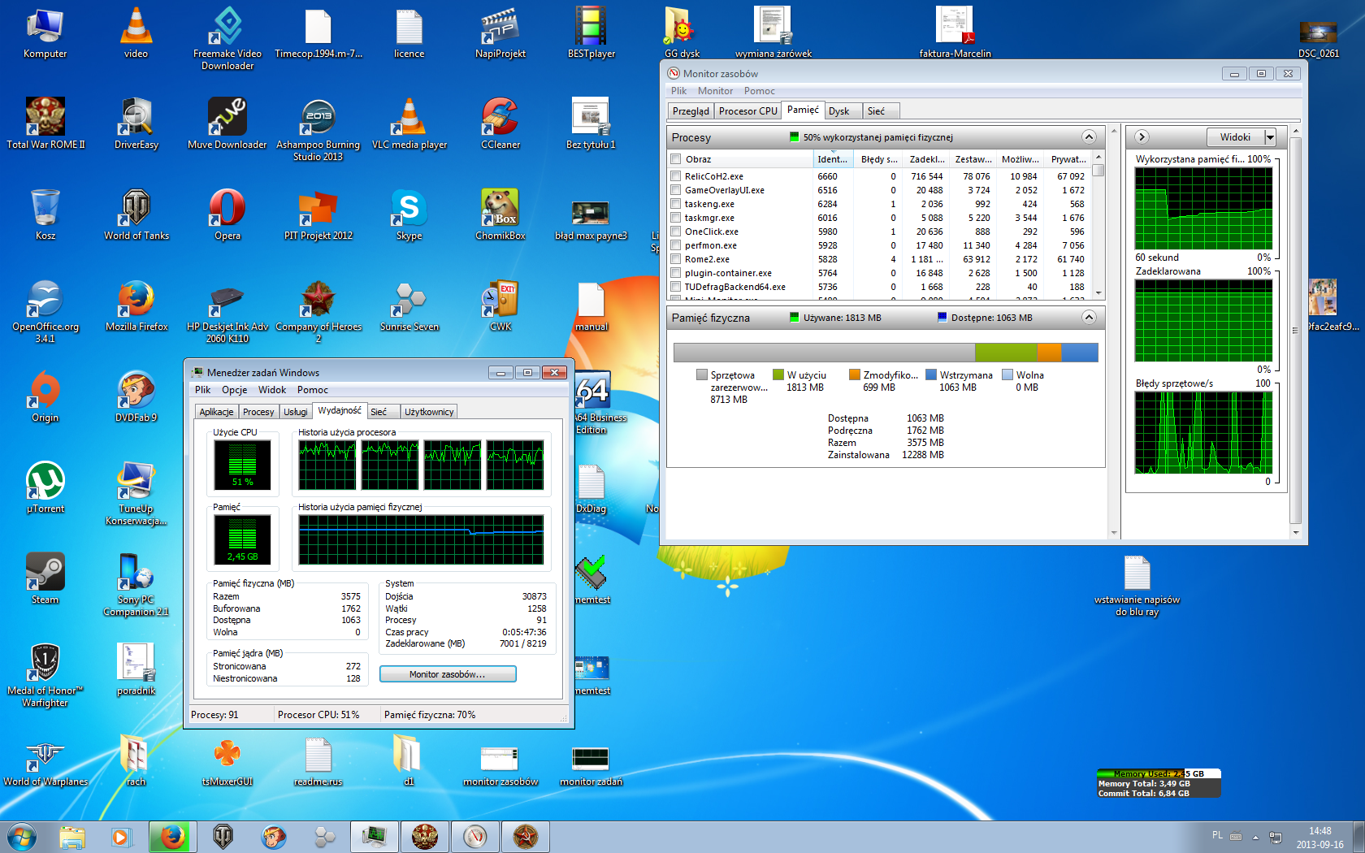1365x853 pixels.
Task: Select the BESTplayer desktop shortcut
Action: 591,34
